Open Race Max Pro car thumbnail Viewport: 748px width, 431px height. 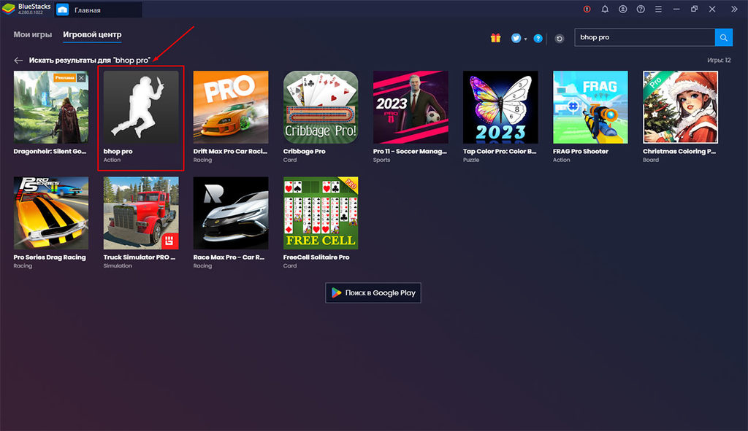point(231,213)
